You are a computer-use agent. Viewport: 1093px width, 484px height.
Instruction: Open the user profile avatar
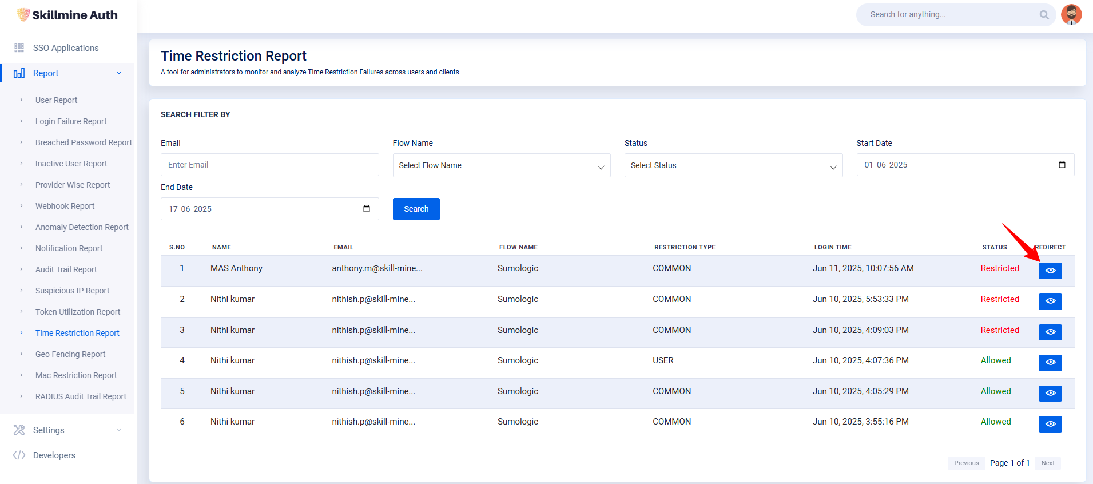pos(1071,15)
